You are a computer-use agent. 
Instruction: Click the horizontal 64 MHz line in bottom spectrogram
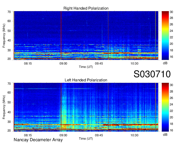(54, 89)
